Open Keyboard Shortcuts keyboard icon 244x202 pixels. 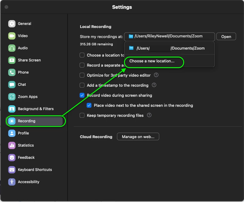coord(12,170)
